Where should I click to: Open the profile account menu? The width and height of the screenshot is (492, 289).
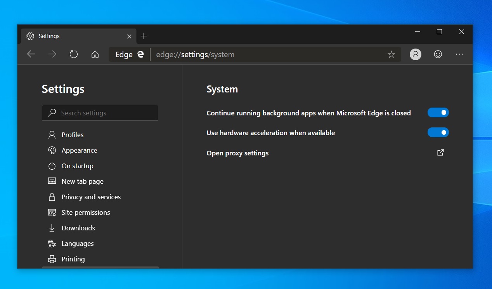tap(415, 54)
